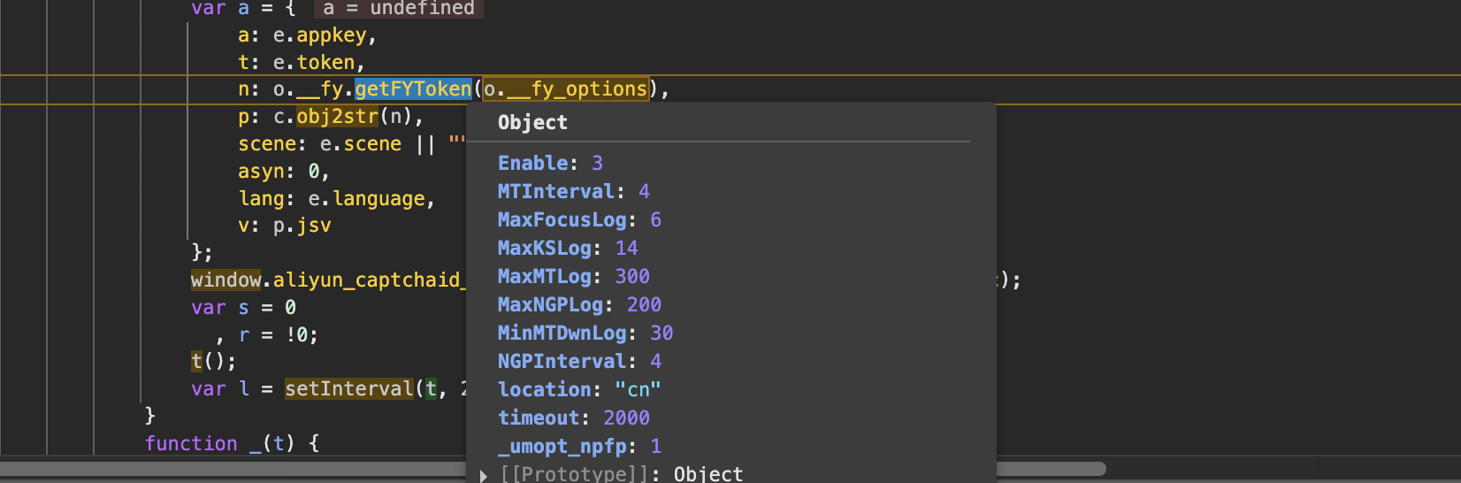
Task: Select the MaxFocusLog property row
Action: (x=579, y=220)
